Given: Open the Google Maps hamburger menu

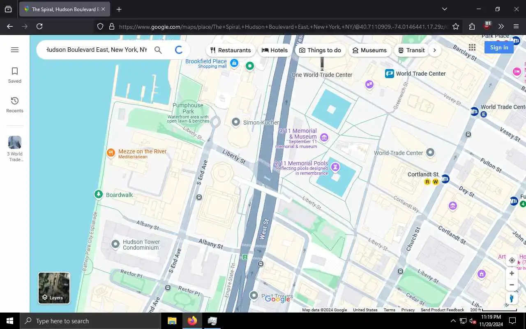Looking at the screenshot, I should tap(15, 50).
